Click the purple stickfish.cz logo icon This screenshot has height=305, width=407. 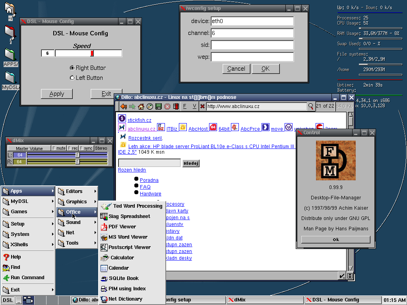(122, 118)
